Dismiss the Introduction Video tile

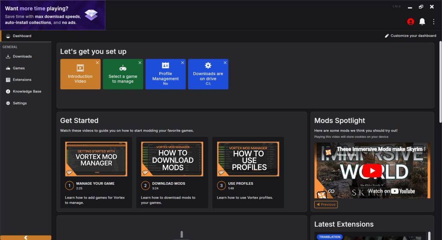coord(97,63)
